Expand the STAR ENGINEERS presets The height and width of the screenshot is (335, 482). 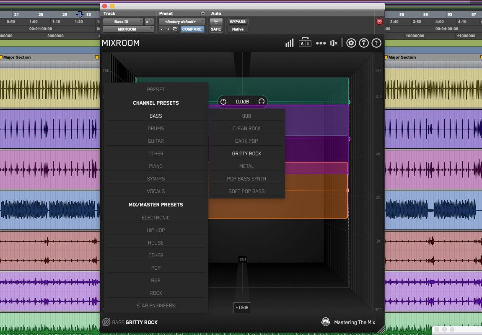[156, 306]
